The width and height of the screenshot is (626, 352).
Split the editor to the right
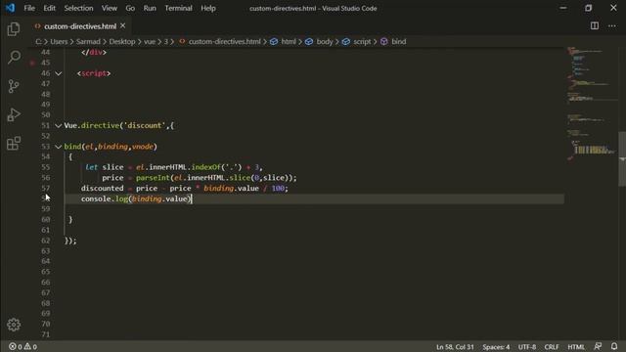tap(595, 26)
